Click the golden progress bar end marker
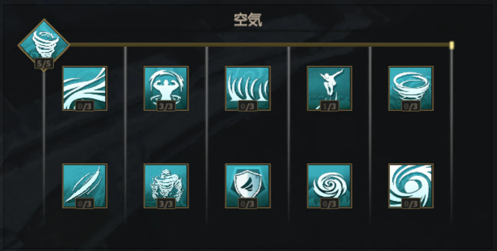The width and height of the screenshot is (497, 251). coord(451,45)
